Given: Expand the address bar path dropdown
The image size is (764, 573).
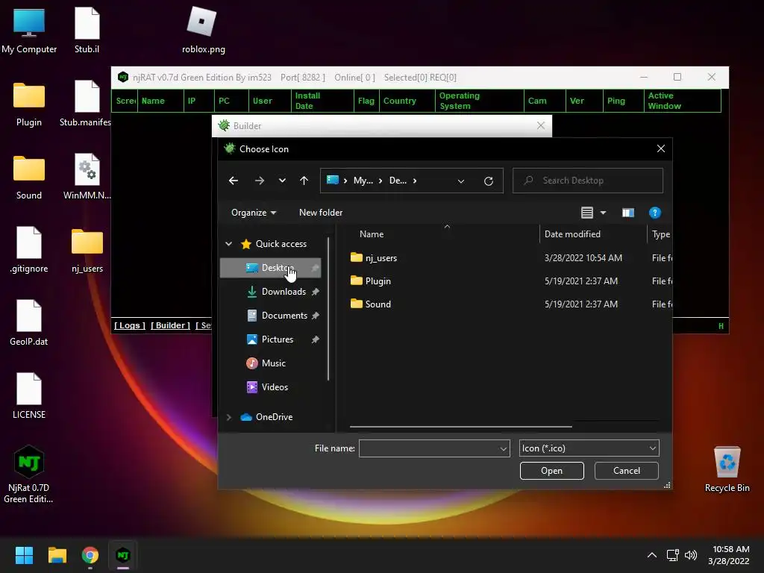Looking at the screenshot, I should (461, 181).
